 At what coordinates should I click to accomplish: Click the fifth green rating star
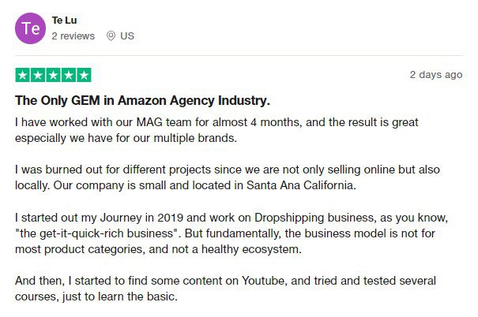click(84, 76)
